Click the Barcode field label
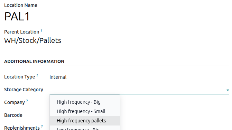 click(13, 115)
